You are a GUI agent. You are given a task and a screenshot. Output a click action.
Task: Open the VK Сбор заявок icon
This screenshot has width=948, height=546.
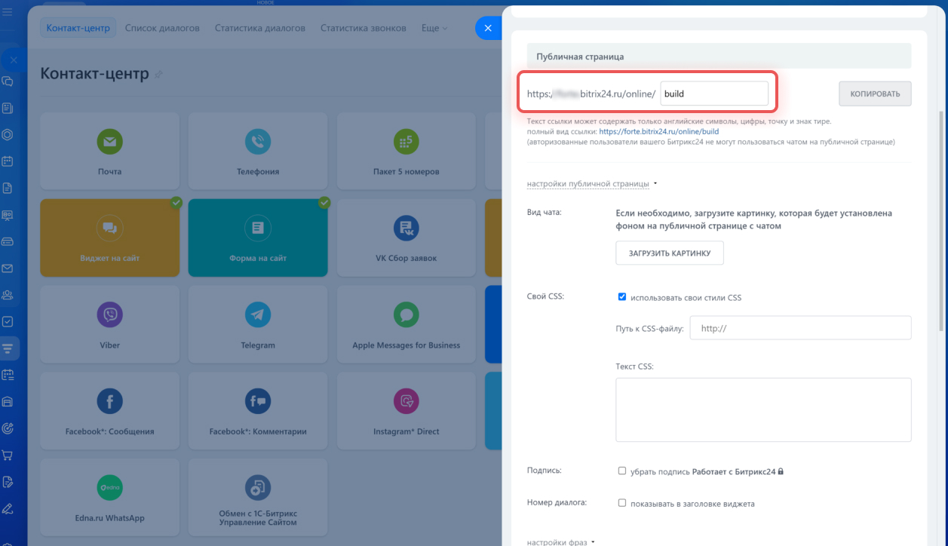[407, 228]
